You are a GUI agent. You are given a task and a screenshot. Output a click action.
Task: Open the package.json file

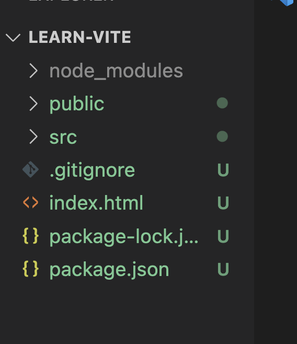109,270
